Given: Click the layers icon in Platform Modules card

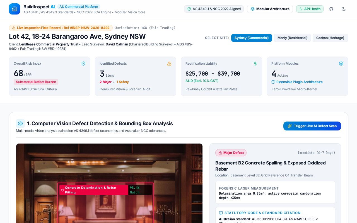Looking at the screenshot, I should tap(341, 64).
